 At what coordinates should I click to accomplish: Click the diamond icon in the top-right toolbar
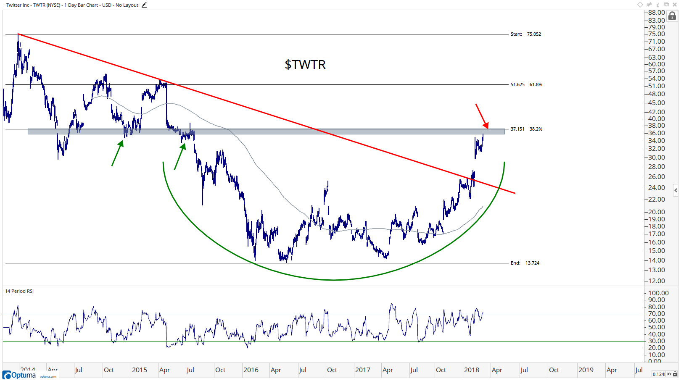640,5
